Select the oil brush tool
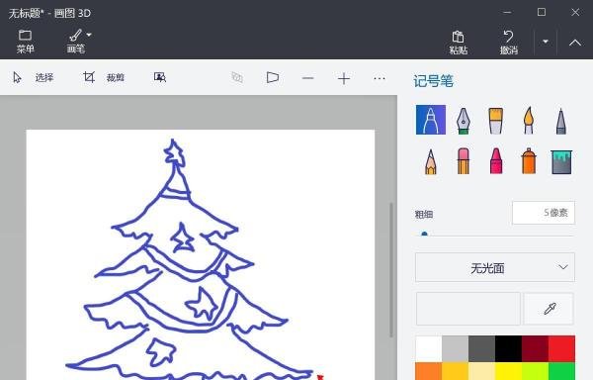 click(496, 121)
